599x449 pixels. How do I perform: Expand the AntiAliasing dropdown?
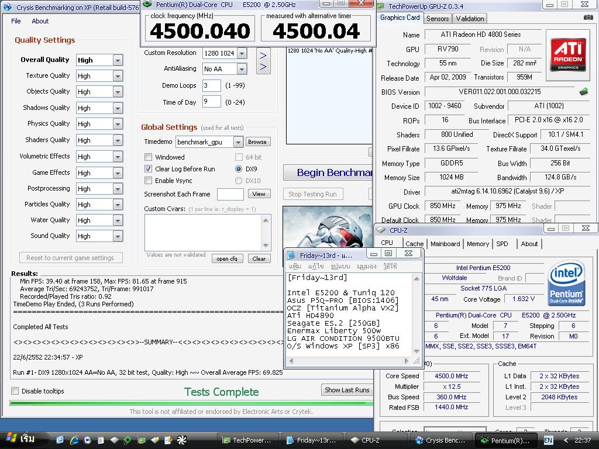point(242,69)
